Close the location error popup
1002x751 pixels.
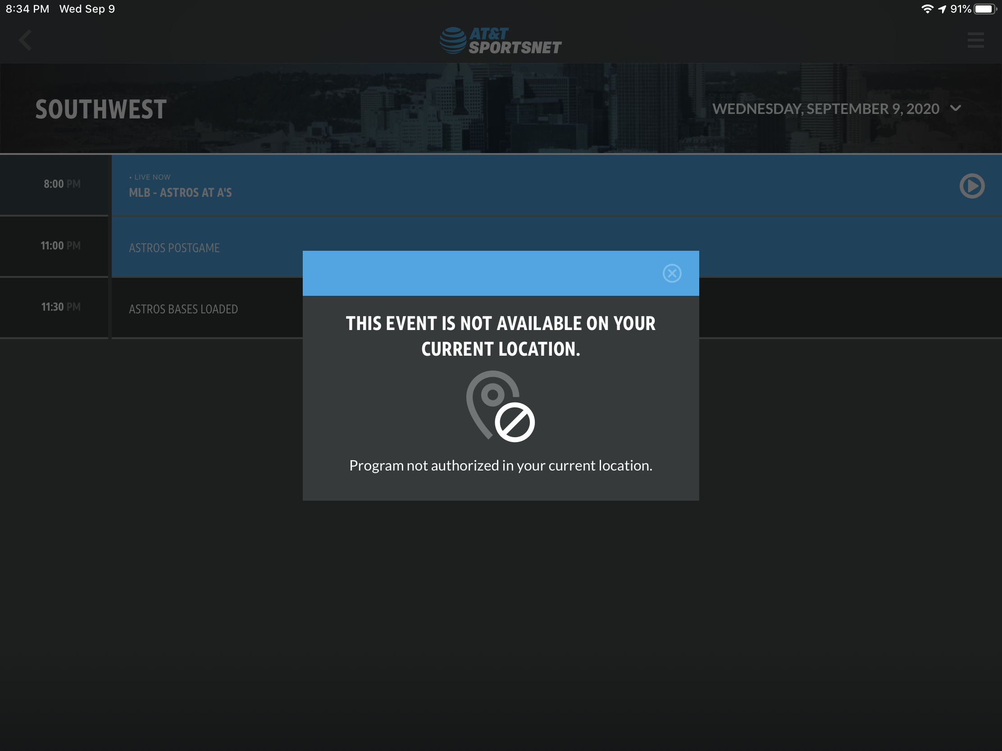tap(672, 273)
